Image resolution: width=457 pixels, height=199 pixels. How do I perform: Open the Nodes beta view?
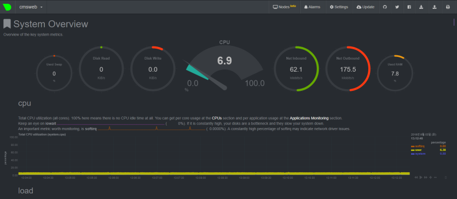click(284, 7)
